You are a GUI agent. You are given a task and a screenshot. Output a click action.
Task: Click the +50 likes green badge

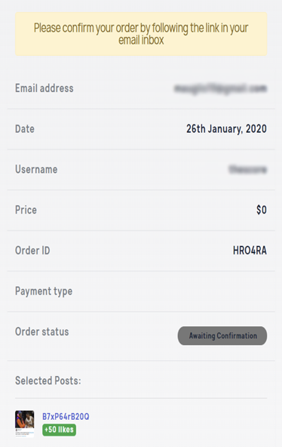[x=59, y=430]
